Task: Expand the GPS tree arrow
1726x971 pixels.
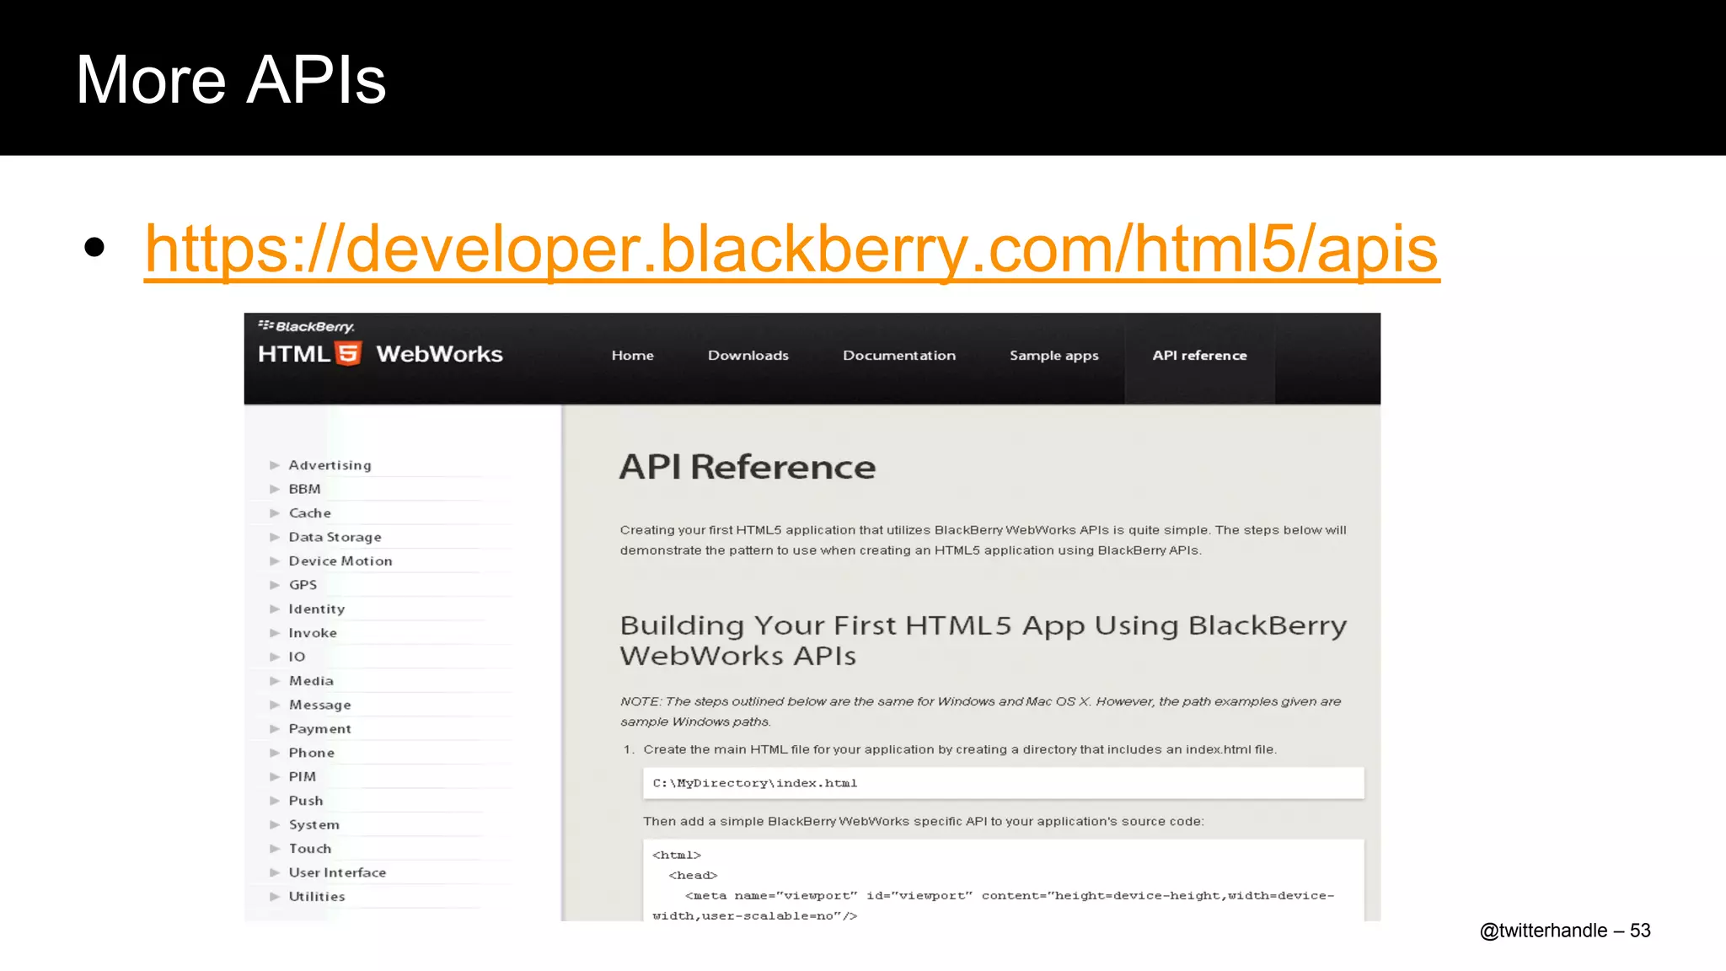Action: (275, 585)
